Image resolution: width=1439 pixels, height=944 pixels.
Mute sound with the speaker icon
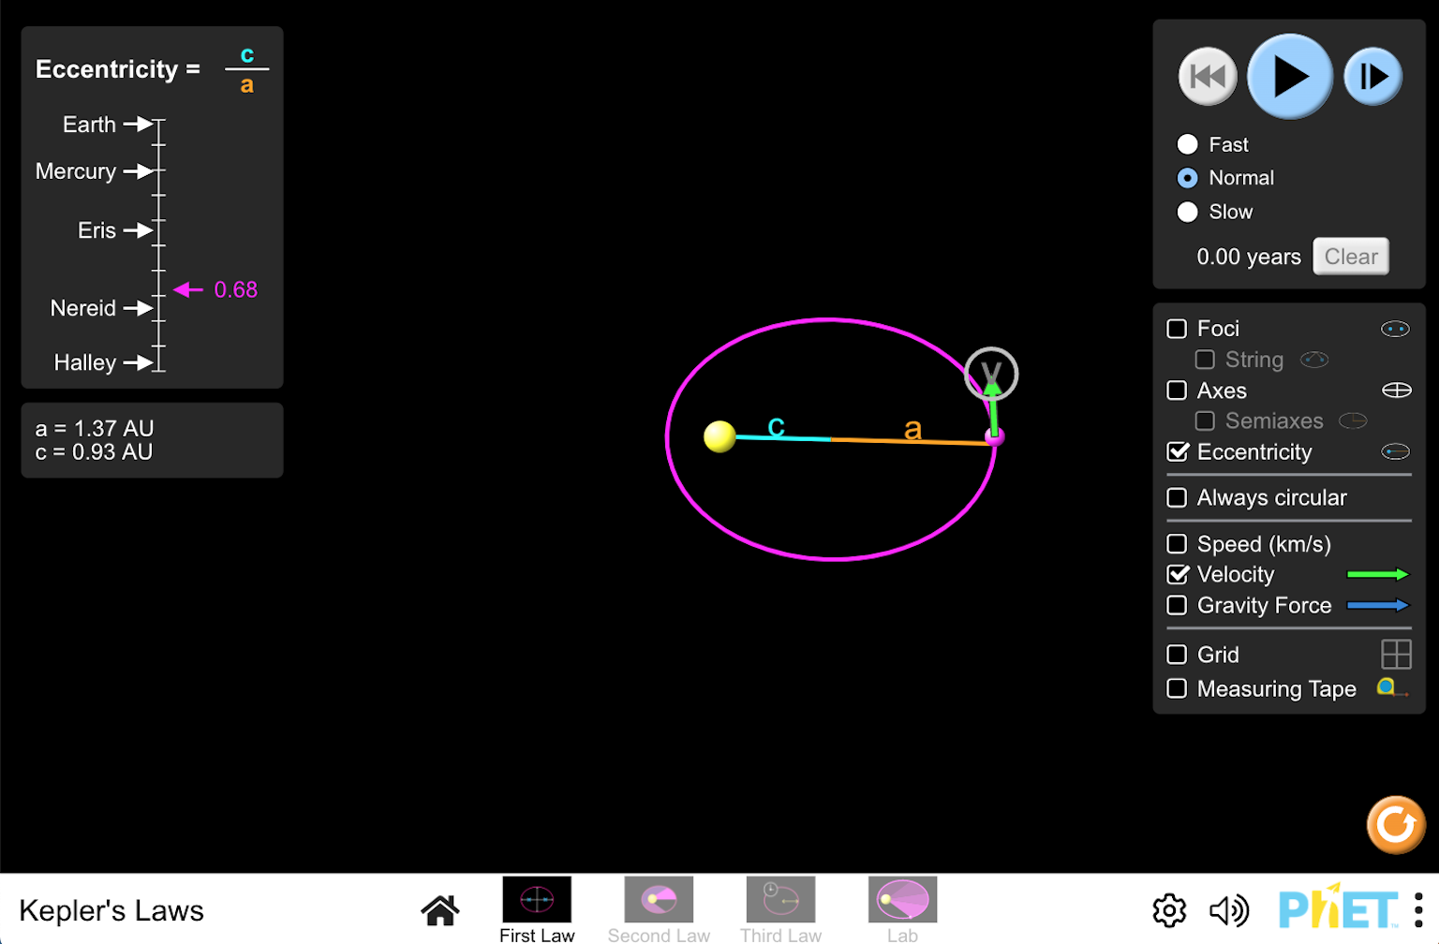pyautogui.click(x=1228, y=908)
